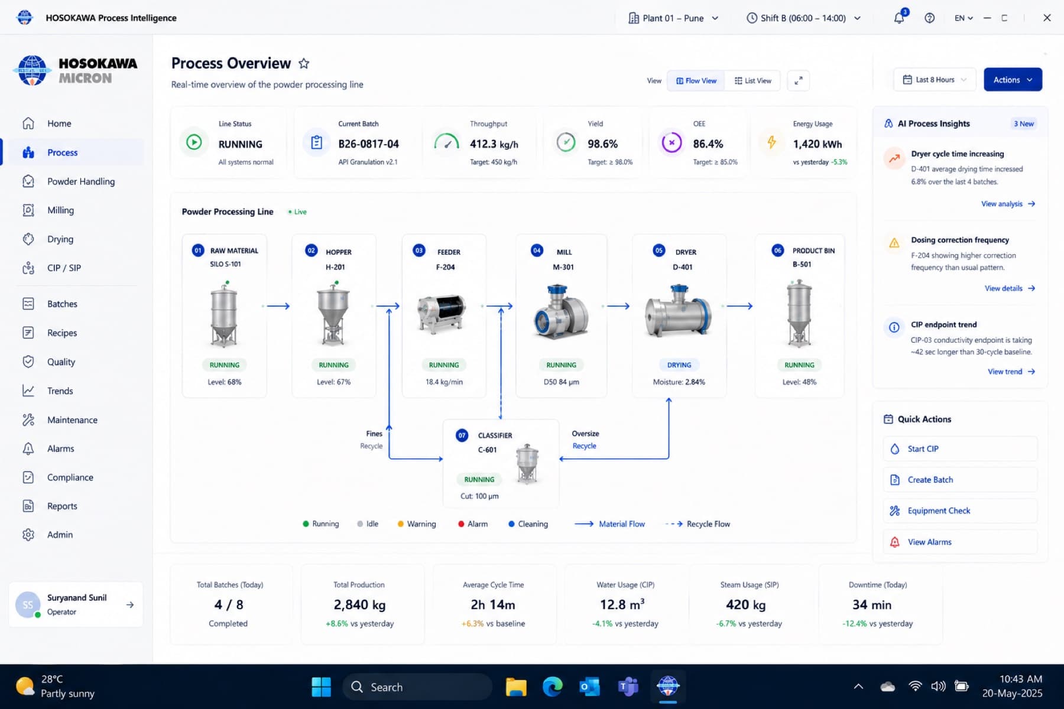Select the Dryer D-401 equipment image
The width and height of the screenshot is (1064, 709).
click(x=679, y=311)
